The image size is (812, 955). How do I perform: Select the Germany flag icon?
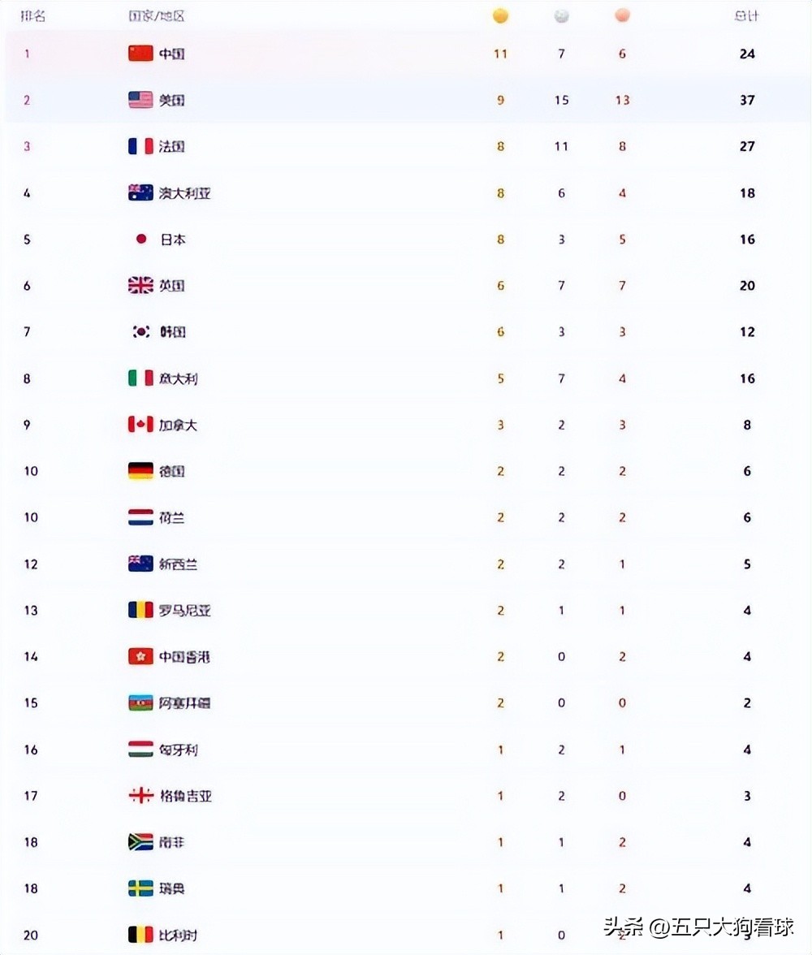click(x=140, y=471)
